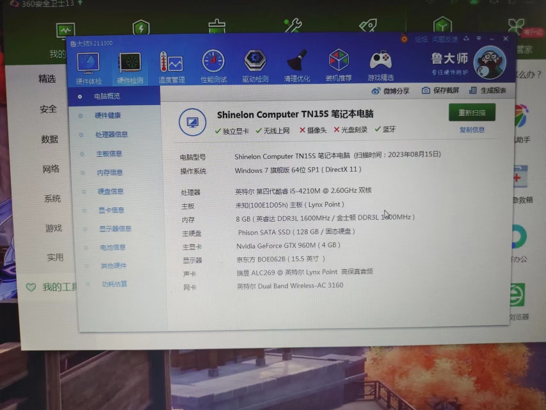546x410 pixels.
Task: Click 360 trash cleanup icon
Action: (216, 26)
